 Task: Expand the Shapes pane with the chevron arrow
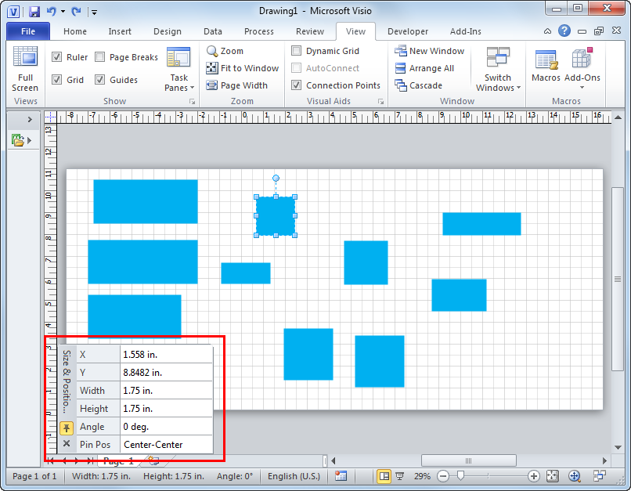(30, 119)
